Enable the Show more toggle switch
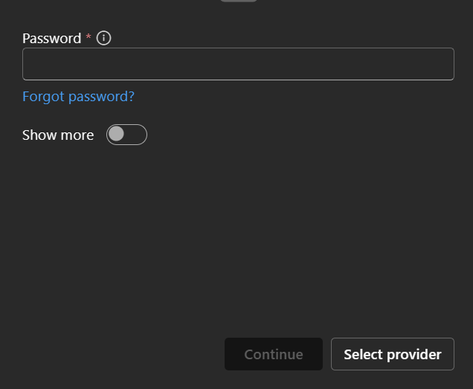 126,135
